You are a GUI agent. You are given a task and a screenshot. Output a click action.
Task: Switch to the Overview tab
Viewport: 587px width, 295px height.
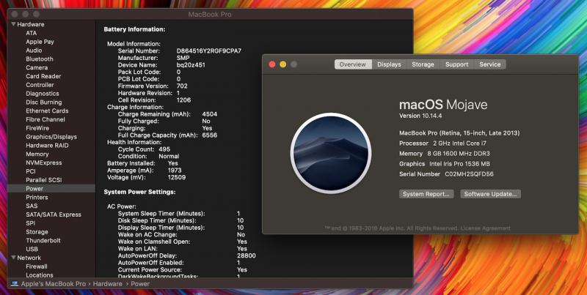(x=353, y=64)
